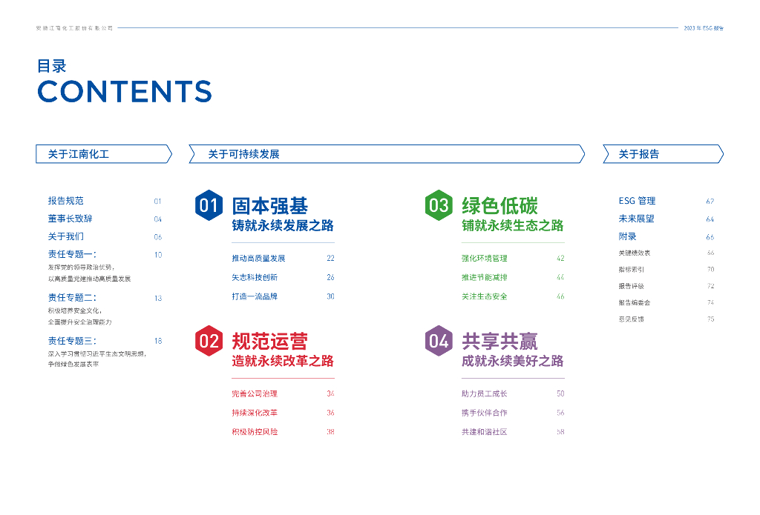Open the ESG 管理 entry
This screenshot has height=515, width=760.
point(637,201)
